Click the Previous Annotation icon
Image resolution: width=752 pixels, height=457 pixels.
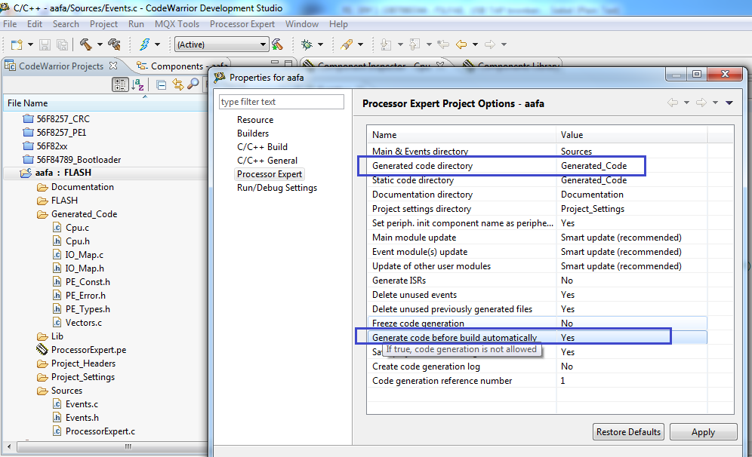pos(415,44)
